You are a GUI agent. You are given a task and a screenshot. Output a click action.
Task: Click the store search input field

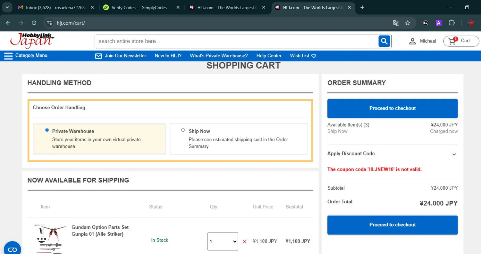click(x=237, y=41)
